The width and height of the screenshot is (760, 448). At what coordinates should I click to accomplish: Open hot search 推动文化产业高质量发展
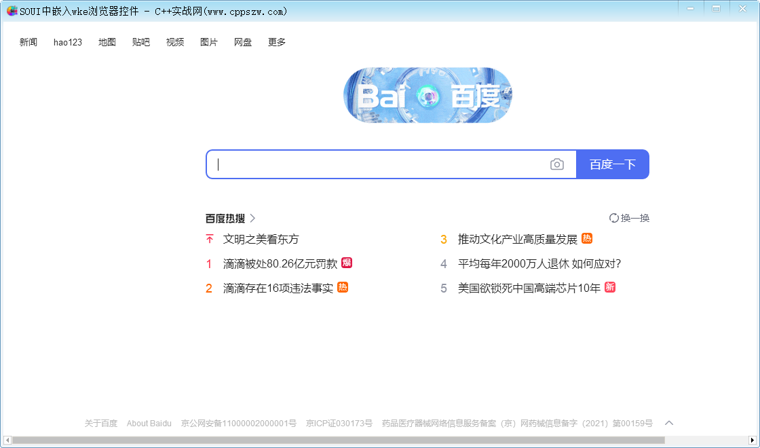518,239
